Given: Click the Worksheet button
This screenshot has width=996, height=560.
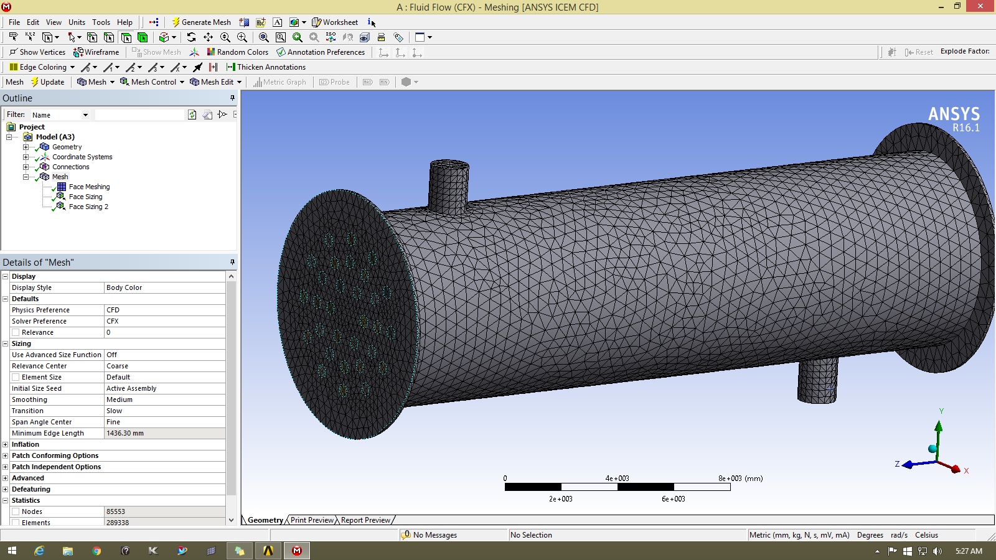Looking at the screenshot, I should point(335,22).
